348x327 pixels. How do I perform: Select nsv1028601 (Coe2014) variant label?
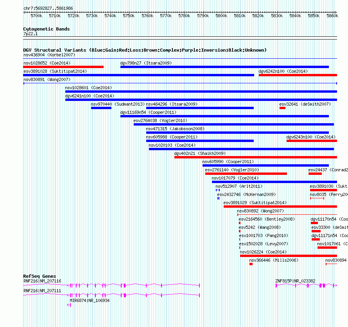(x=88, y=88)
